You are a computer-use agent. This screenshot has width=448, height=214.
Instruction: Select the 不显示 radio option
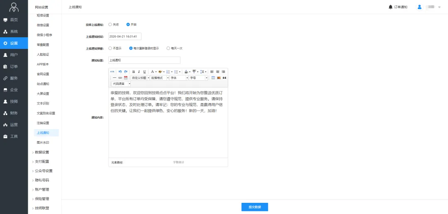[x=110, y=48]
